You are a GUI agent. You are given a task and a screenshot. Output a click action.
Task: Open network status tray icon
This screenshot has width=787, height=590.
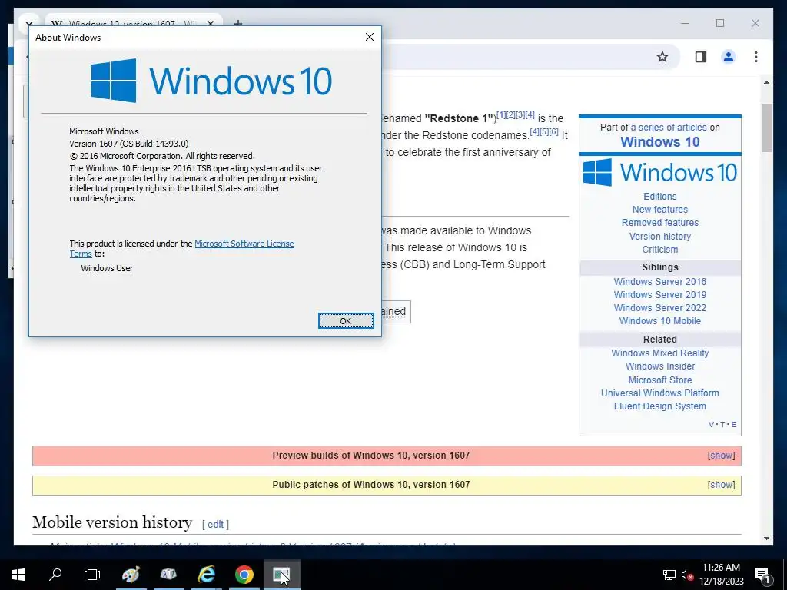coord(669,575)
